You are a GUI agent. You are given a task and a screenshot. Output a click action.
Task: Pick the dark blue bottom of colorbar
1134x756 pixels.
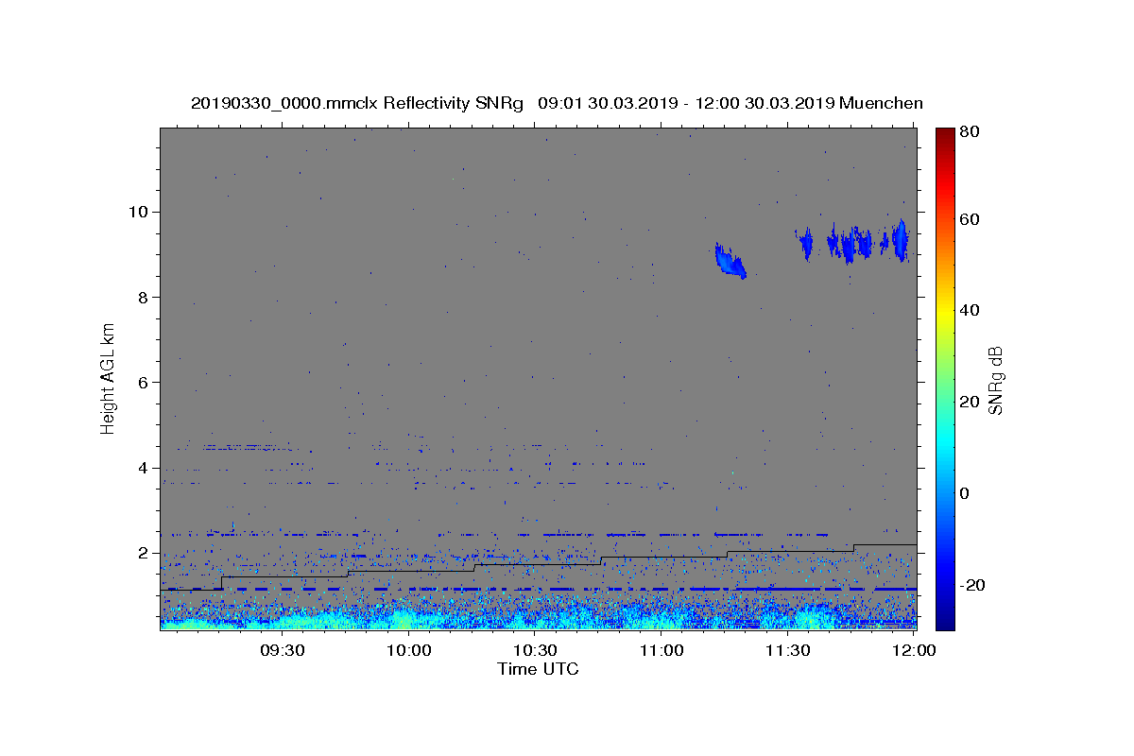tap(945, 621)
